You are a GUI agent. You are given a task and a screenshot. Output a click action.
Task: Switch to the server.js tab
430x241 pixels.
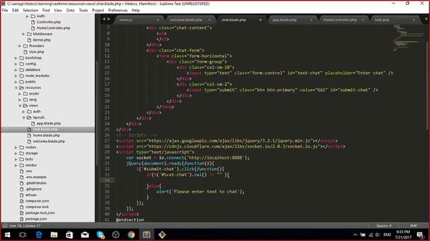tap(126, 20)
